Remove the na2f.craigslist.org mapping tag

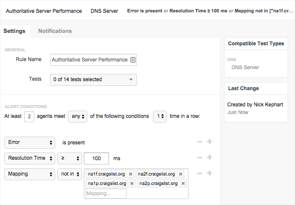coord(180,174)
